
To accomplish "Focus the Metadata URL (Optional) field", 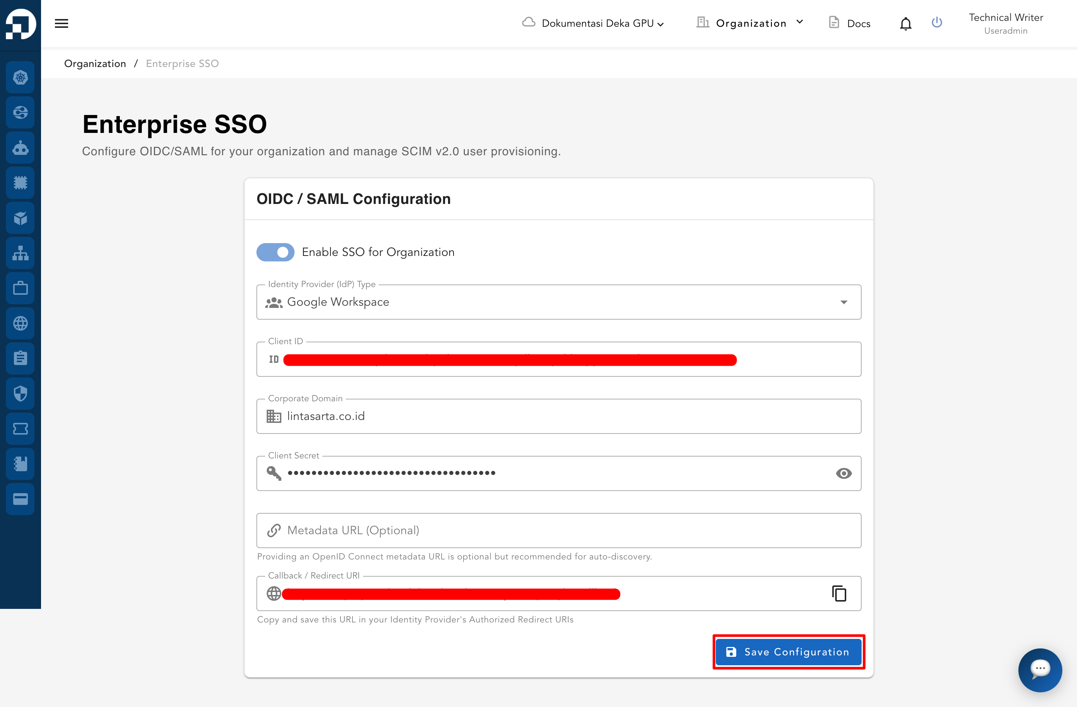I will (x=558, y=531).
